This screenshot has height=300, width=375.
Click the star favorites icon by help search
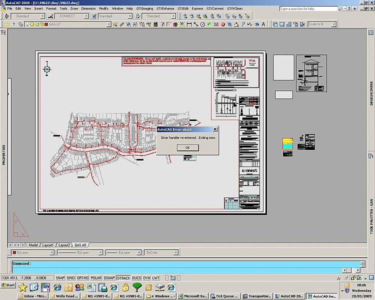pyautogui.click(x=354, y=8)
